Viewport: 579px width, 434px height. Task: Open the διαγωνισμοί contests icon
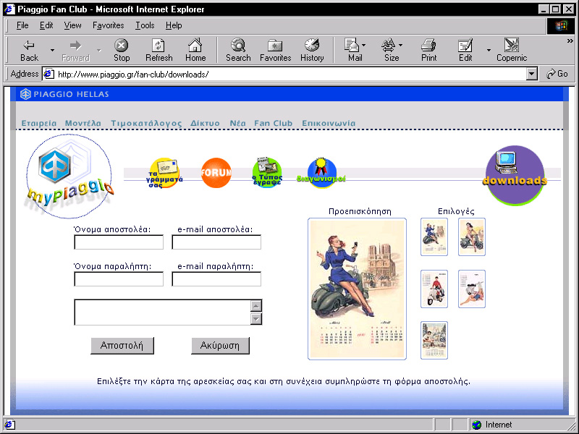[321, 173]
